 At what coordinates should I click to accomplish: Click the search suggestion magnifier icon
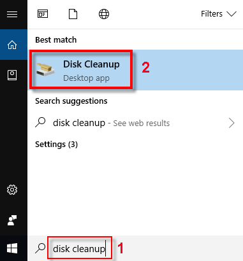coord(40,122)
